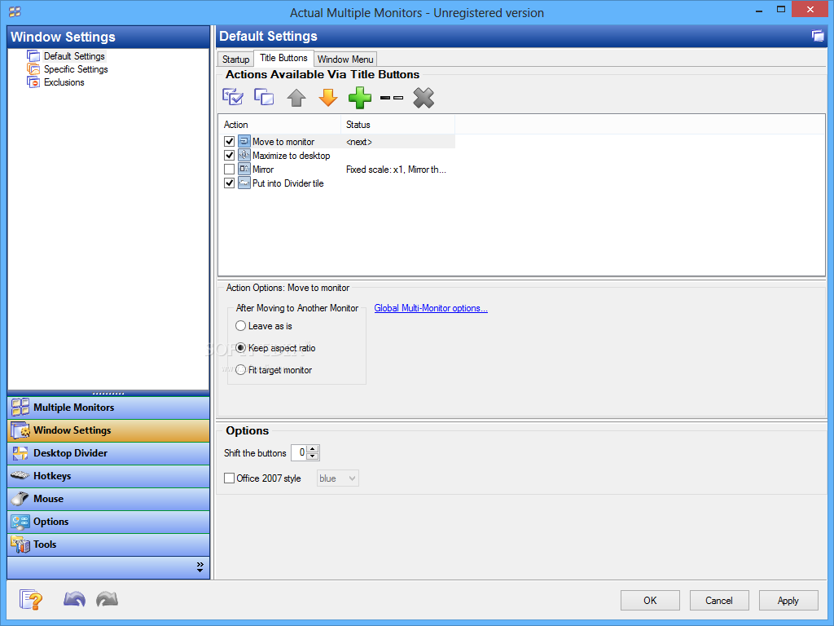834x626 pixels.
Task: Increase Shift the buttons value
Action: point(314,449)
